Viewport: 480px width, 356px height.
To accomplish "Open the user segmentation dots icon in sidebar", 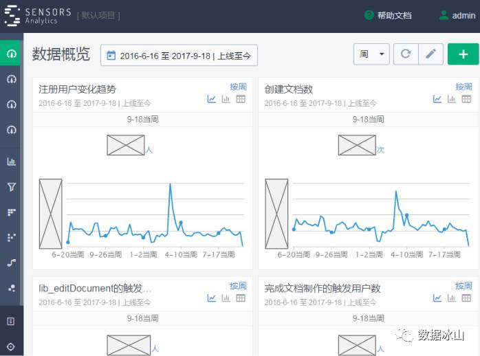I will pyautogui.click(x=11, y=288).
